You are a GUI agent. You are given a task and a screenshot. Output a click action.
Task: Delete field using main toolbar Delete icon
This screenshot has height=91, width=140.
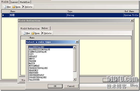[23, 7]
